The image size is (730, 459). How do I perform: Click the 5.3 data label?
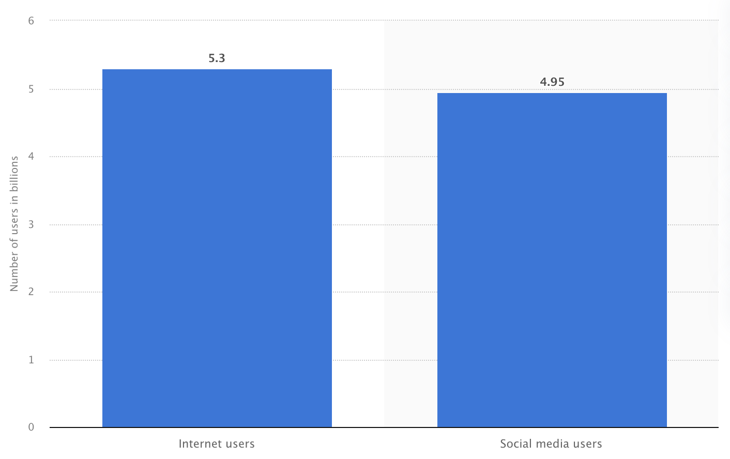pos(217,58)
